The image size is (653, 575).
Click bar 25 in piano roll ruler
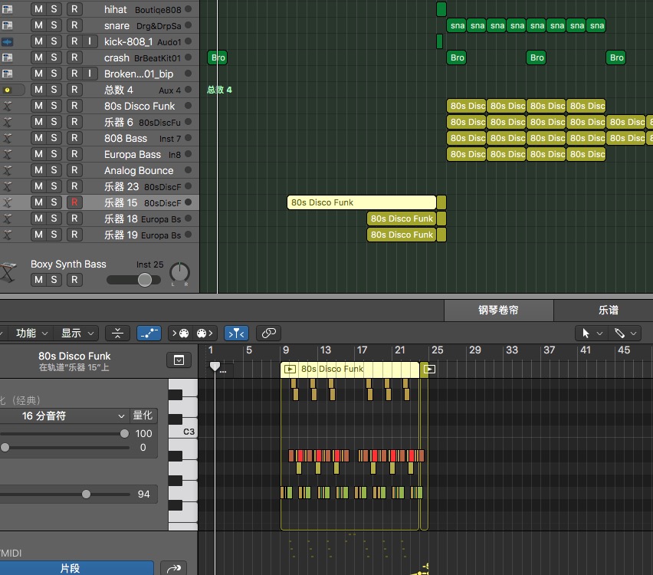[x=438, y=350]
